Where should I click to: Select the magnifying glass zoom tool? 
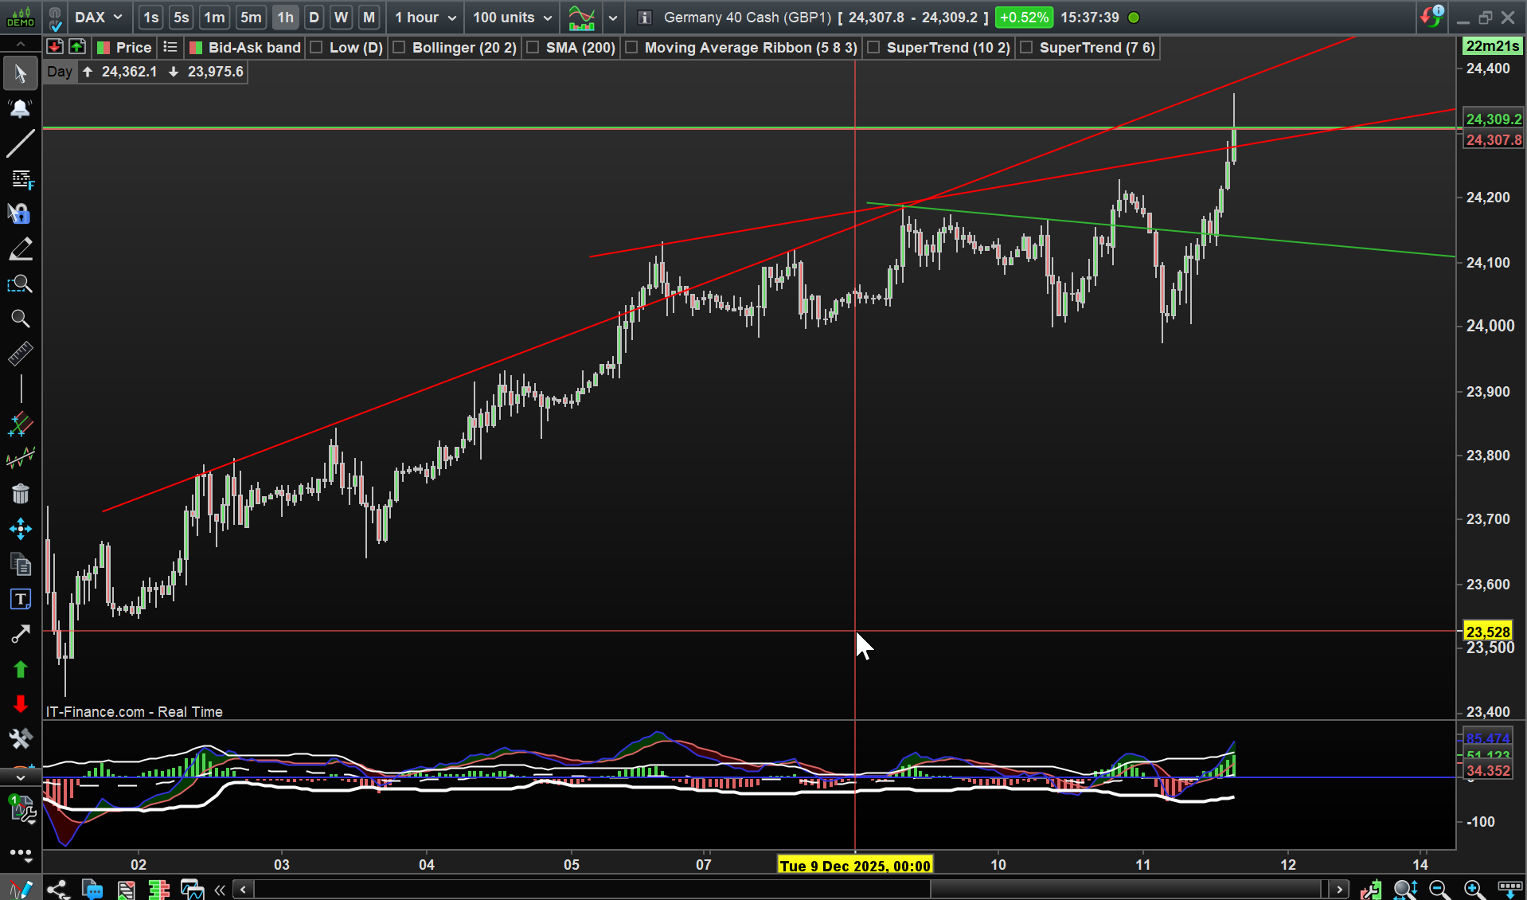(x=20, y=319)
